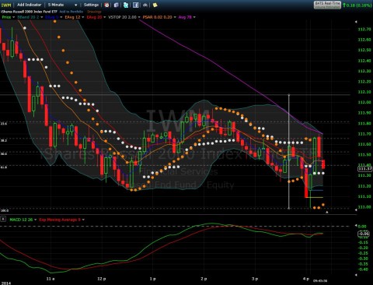Viewport: 373px width, 285px height.
Task: Click the MACD value label -0.06
Action: pyautogui.click(x=364, y=234)
